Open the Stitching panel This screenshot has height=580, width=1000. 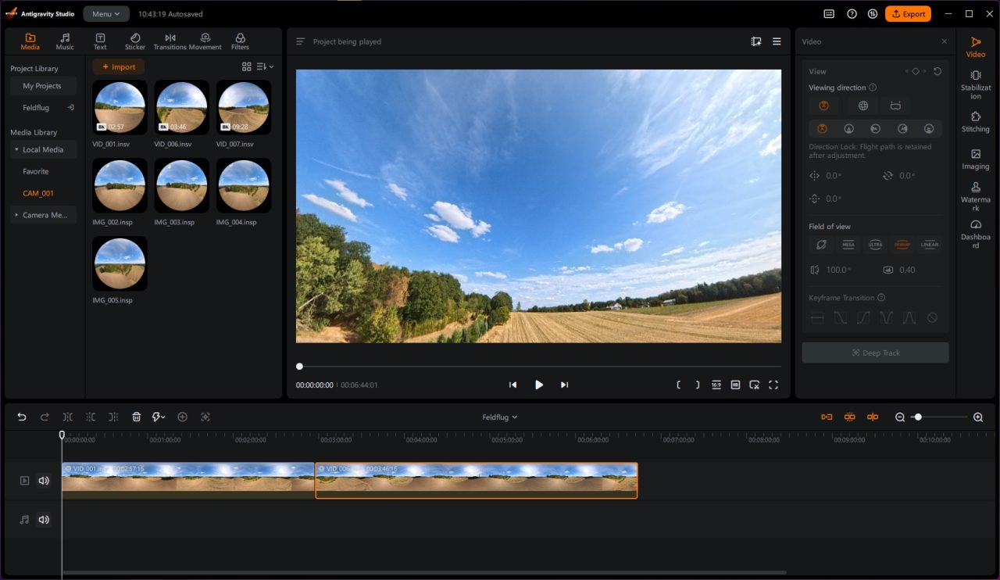coord(976,122)
